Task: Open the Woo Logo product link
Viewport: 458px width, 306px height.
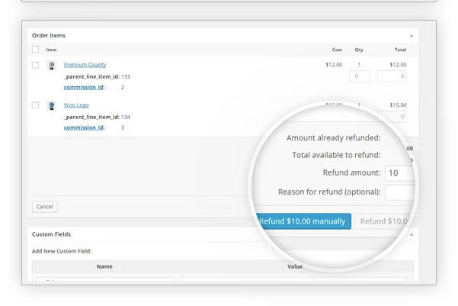Action: [x=76, y=105]
